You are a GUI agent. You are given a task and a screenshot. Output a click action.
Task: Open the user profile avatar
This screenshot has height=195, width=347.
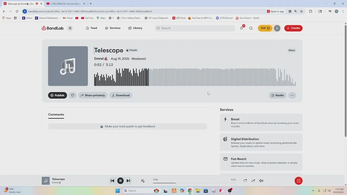(x=277, y=28)
